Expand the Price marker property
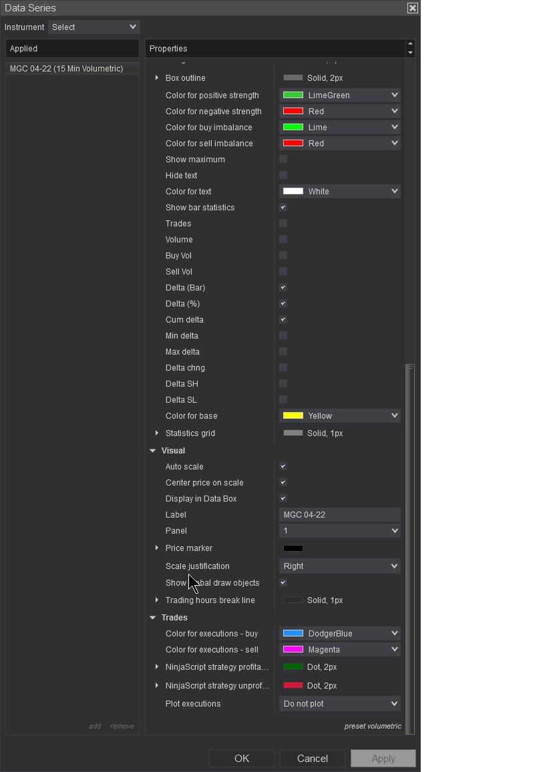This screenshot has width=543, height=772. (157, 548)
